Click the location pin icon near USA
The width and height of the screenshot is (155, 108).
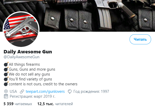point(6,92)
